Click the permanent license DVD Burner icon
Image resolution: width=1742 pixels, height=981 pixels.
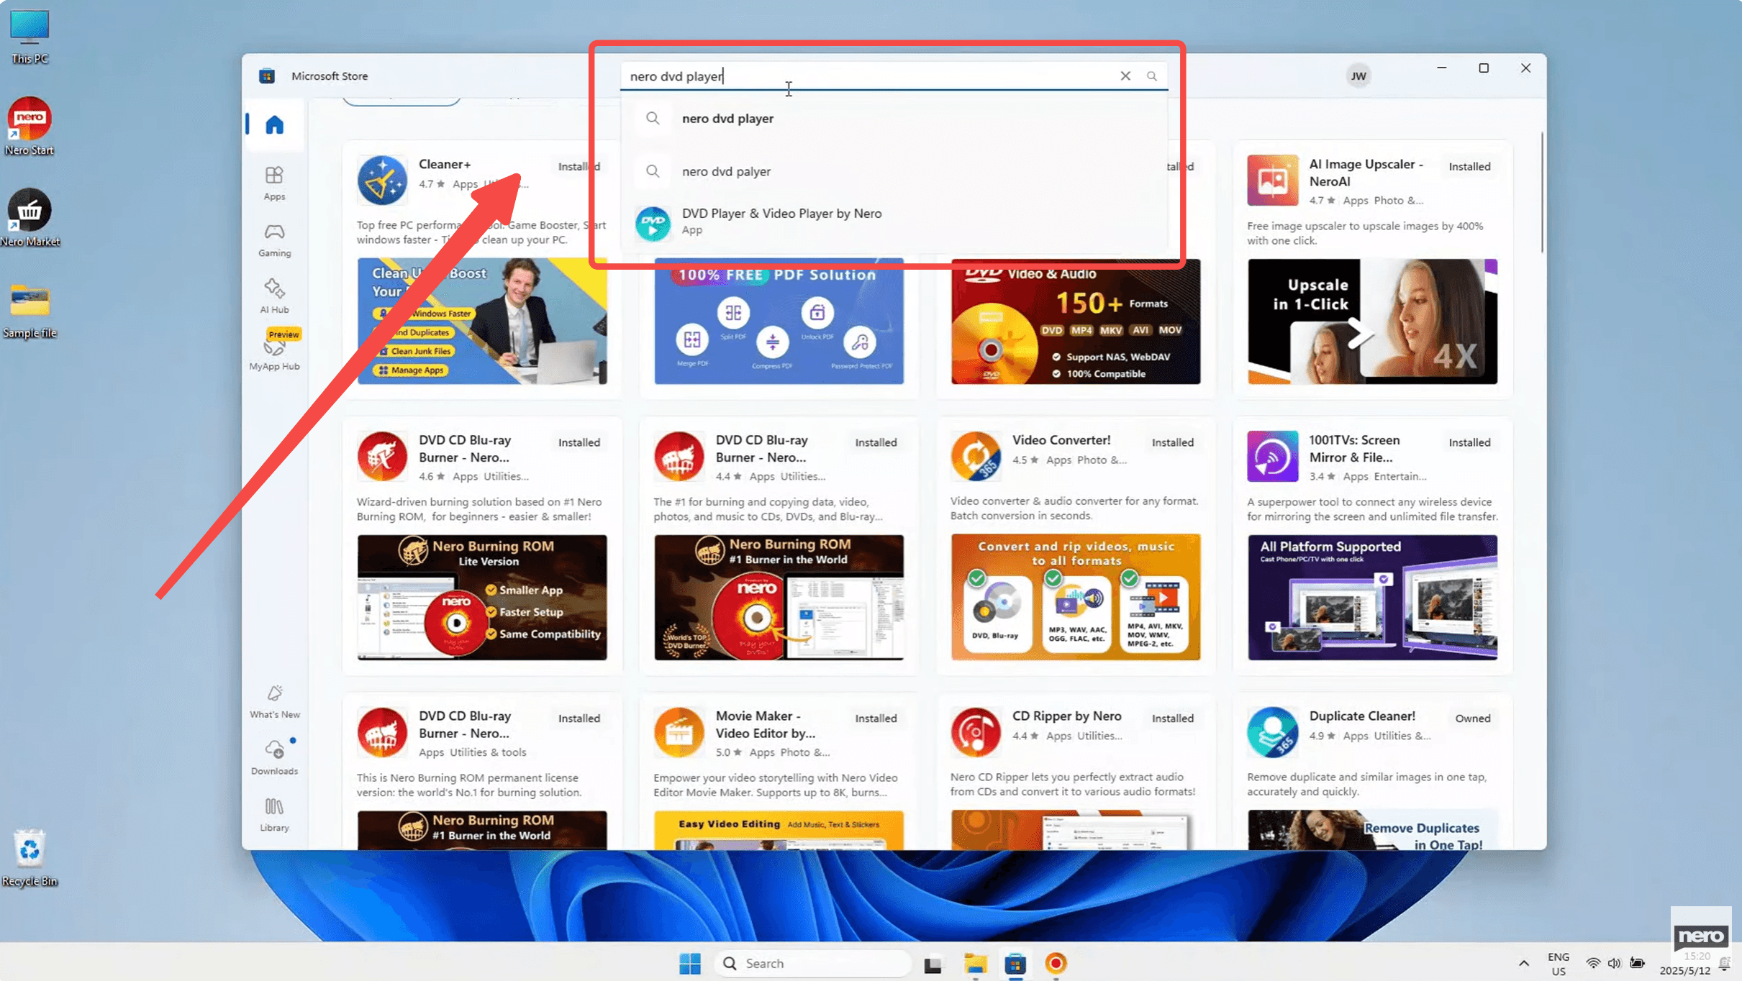[382, 732]
